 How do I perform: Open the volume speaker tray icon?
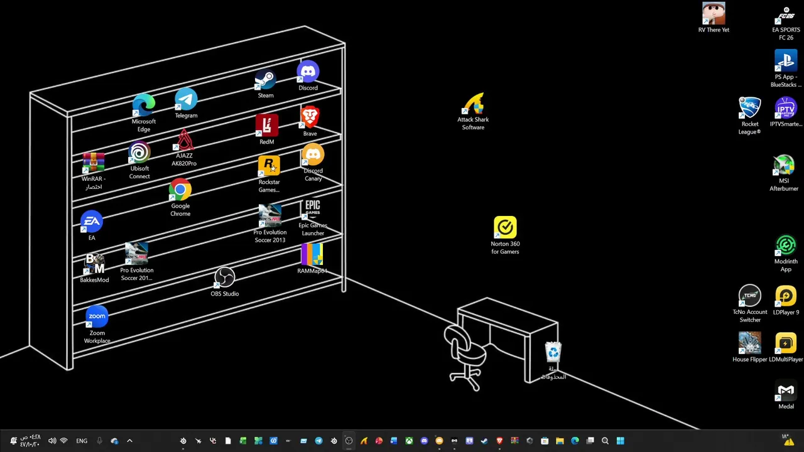click(52, 441)
